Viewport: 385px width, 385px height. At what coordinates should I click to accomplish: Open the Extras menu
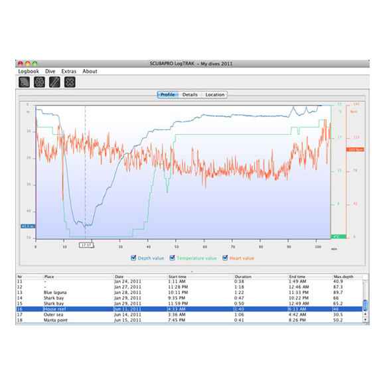click(x=69, y=71)
